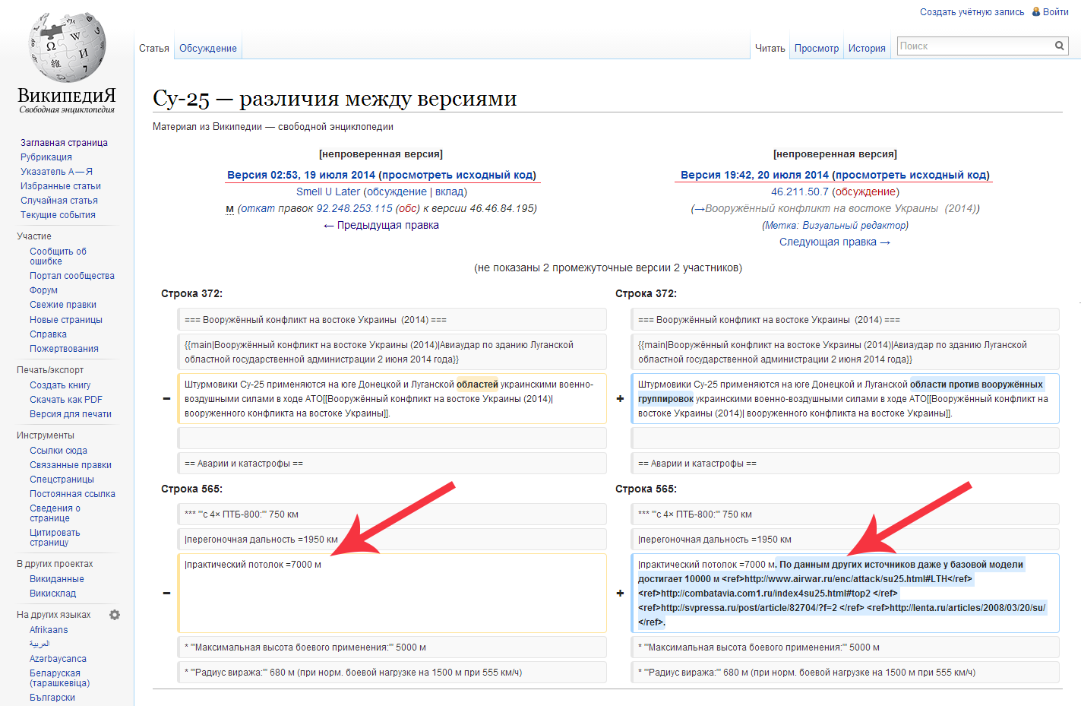Image resolution: width=1081 pixels, height=706 pixels.
Task: Click Скачать как PDF link
Action: pyautogui.click(x=66, y=399)
